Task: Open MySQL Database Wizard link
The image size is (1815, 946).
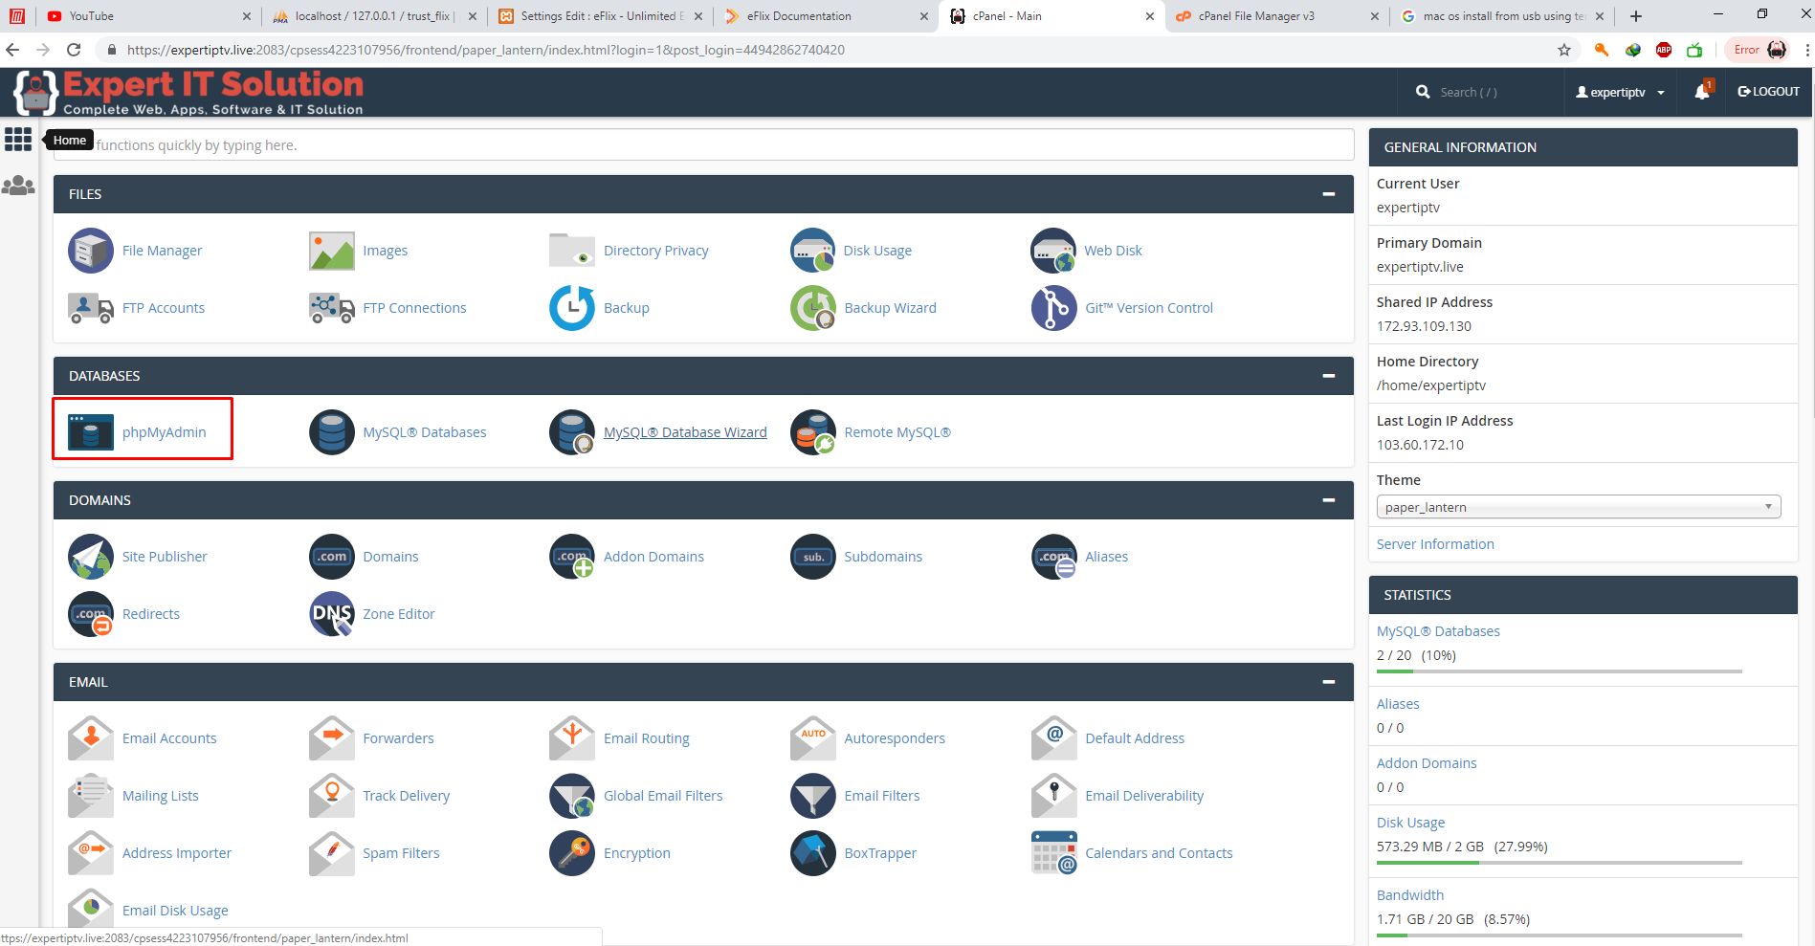Action: pyautogui.click(x=685, y=432)
